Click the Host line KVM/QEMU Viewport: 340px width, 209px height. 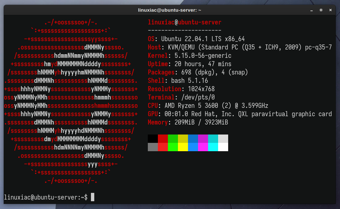click(x=240, y=47)
